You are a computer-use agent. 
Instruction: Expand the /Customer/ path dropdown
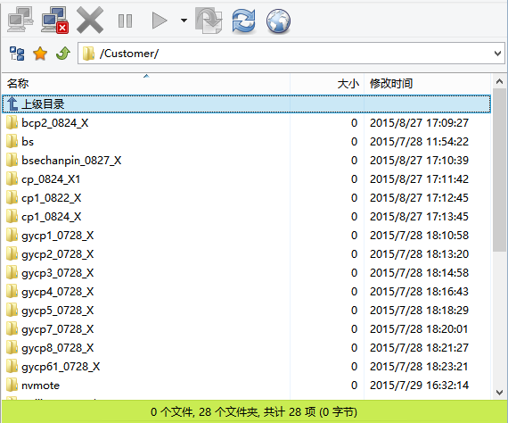pos(497,54)
